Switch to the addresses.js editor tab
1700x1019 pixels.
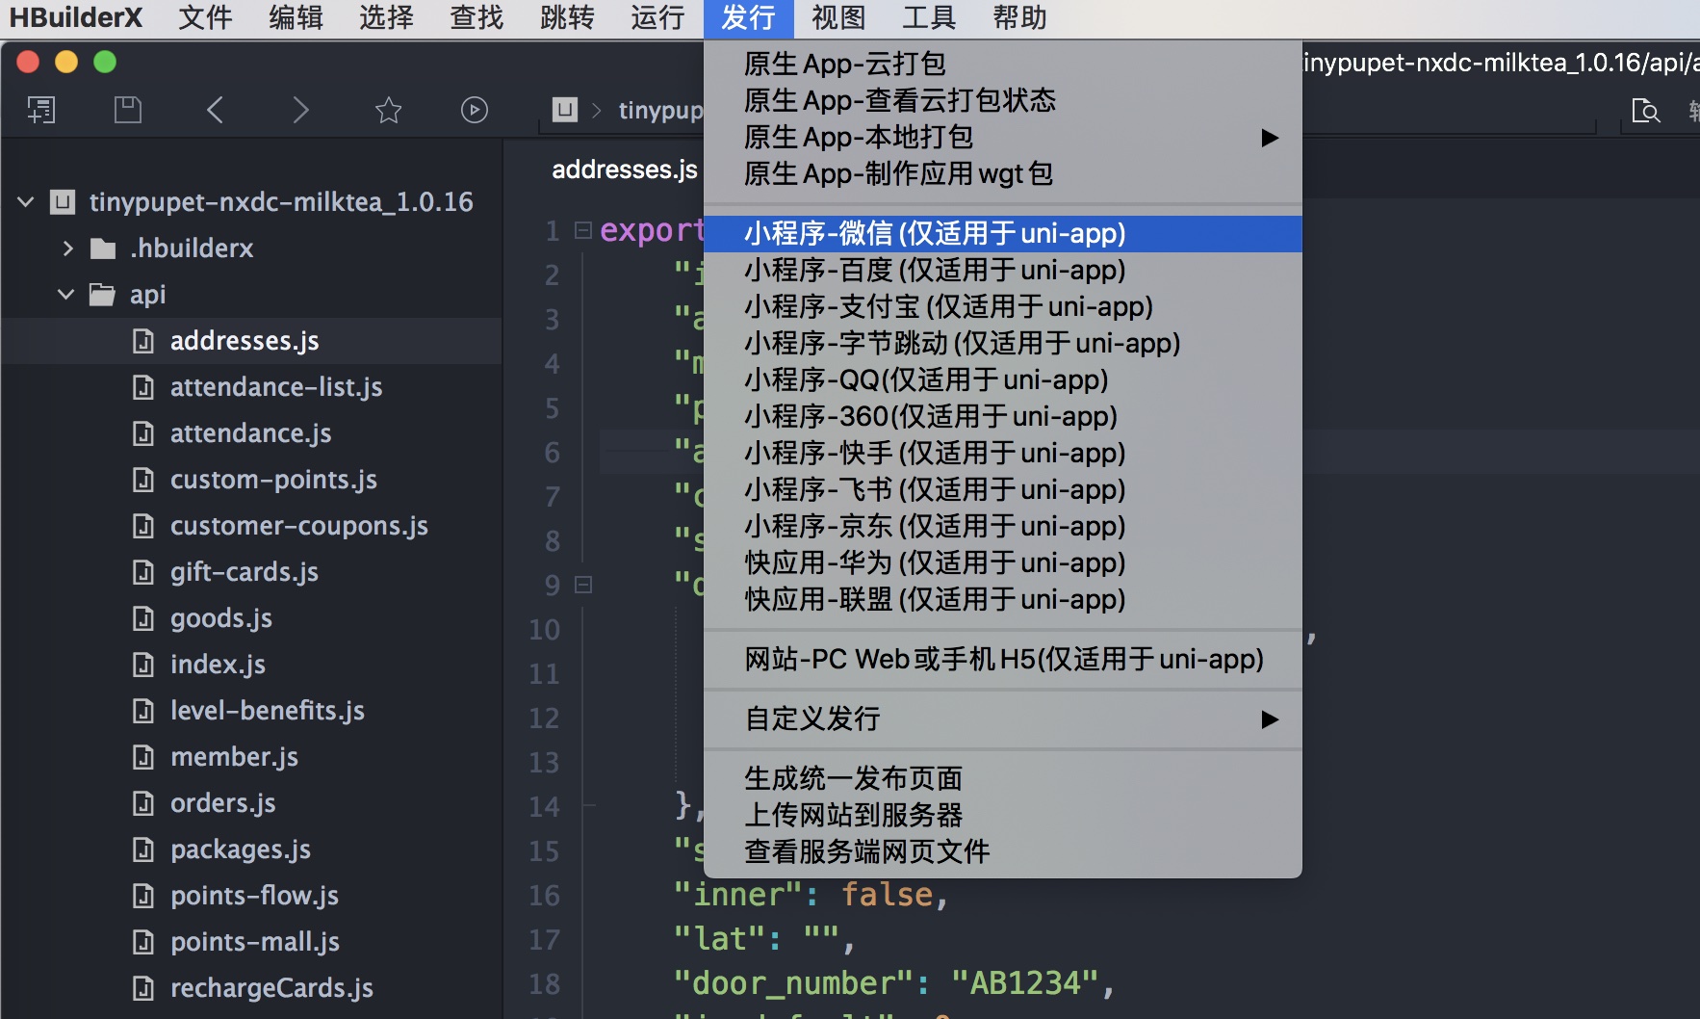624,170
